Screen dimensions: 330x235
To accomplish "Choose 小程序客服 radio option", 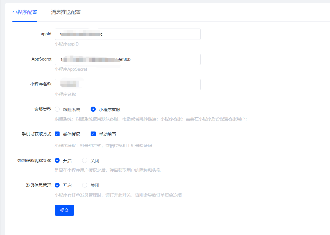I will tap(93, 109).
